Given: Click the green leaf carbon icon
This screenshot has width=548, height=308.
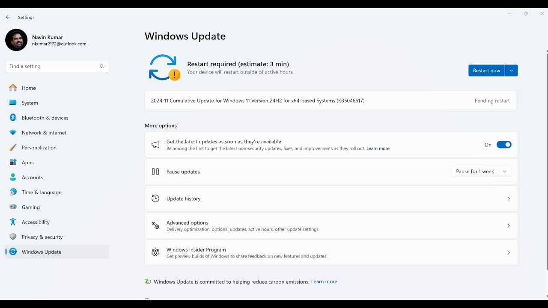Looking at the screenshot, I should tap(148, 281).
